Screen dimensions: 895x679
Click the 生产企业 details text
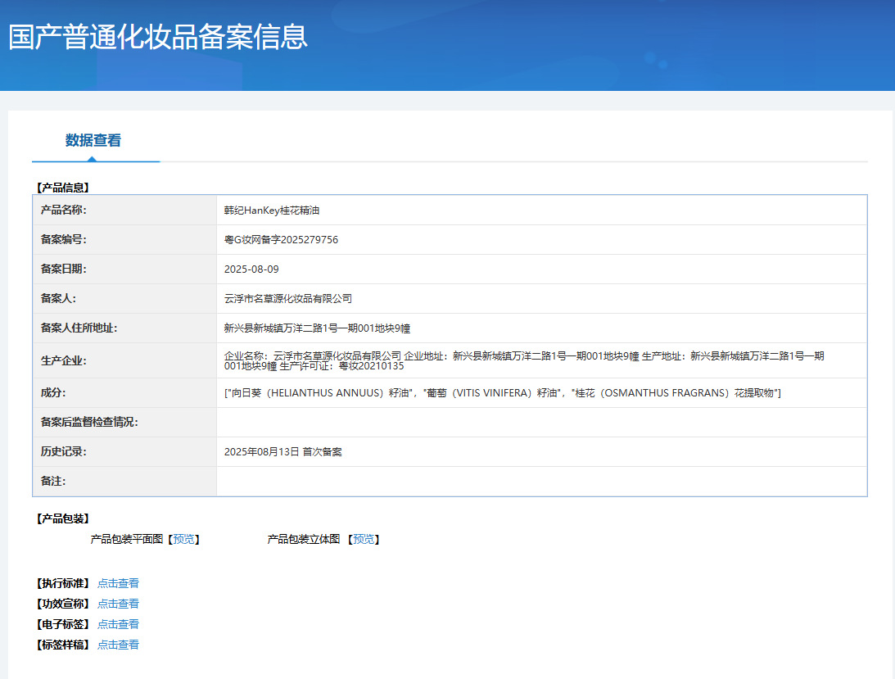(524, 361)
